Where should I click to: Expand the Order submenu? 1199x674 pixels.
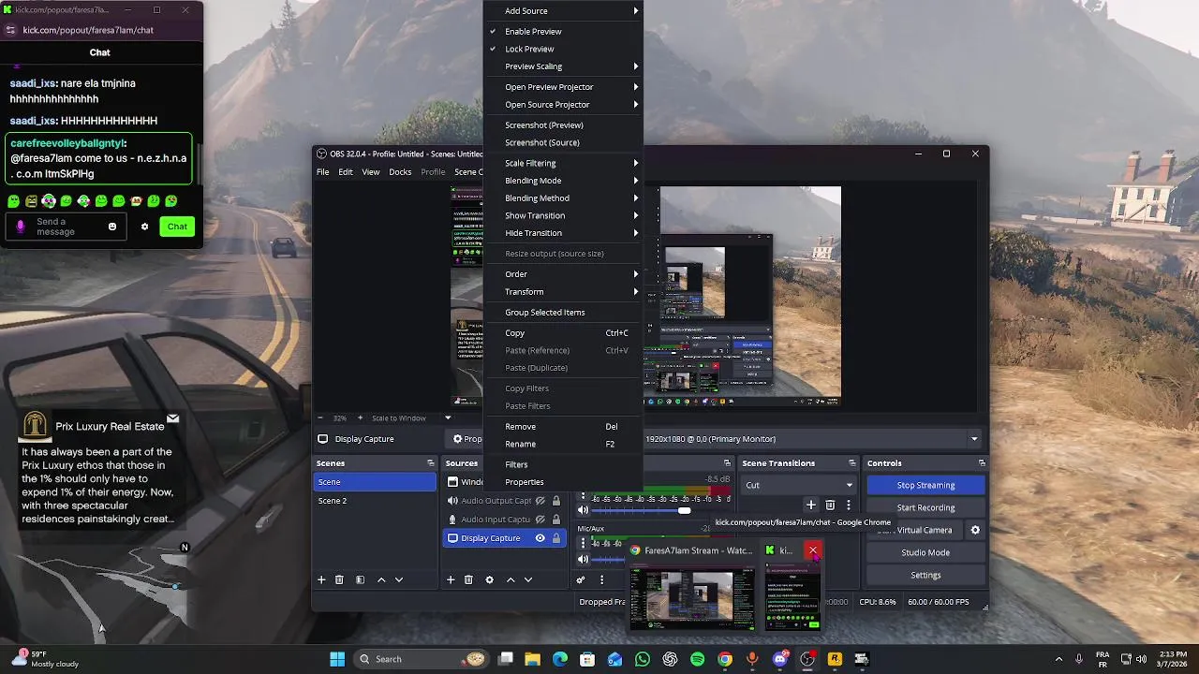[563, 274]
